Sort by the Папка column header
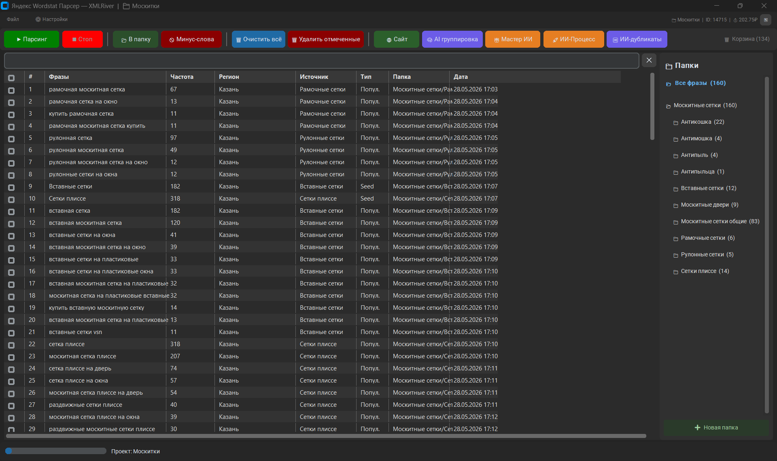The height and width of the screenshot is (461, 777). pos(419,77)
